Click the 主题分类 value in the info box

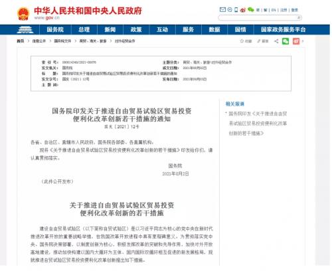tap(207, 62)
